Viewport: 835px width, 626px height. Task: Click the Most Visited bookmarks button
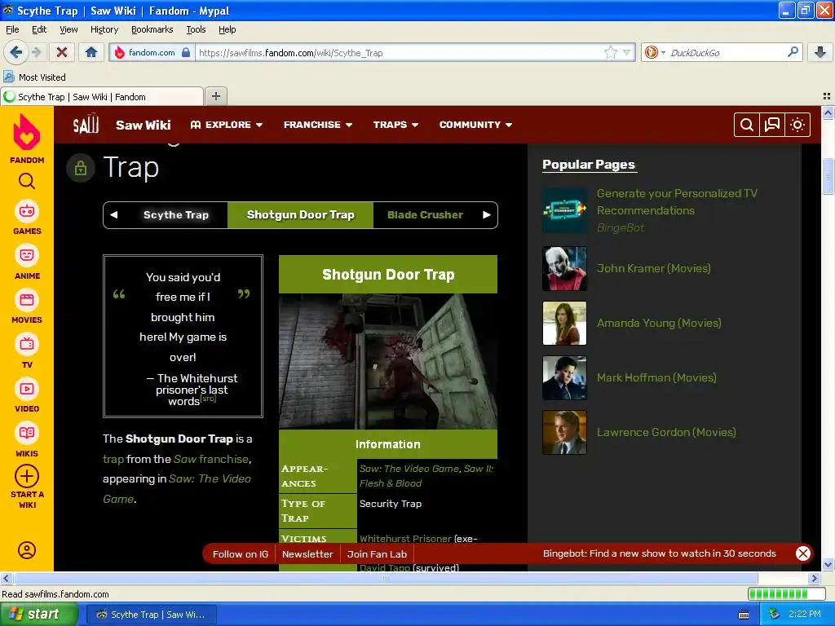click(x=35, y=77)
